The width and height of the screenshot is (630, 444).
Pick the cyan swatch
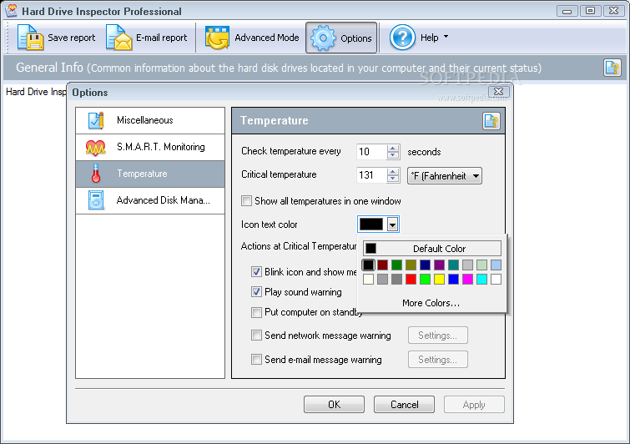point(481,279)
